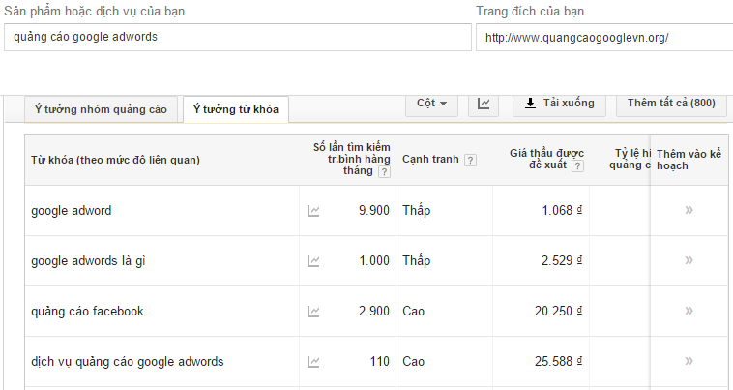Screen dimensions: 733x390
Task: Click suggested bid 2.529 đ
Action: (562, 261)
